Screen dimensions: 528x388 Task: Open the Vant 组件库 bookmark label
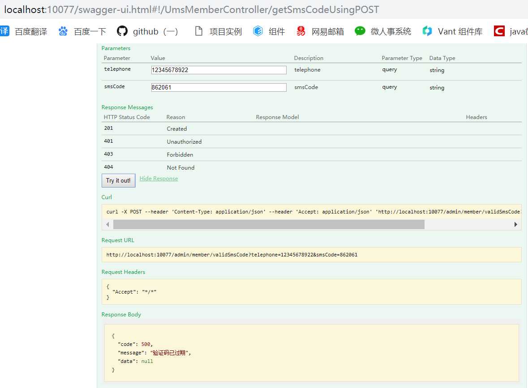[x=460, y=32]
